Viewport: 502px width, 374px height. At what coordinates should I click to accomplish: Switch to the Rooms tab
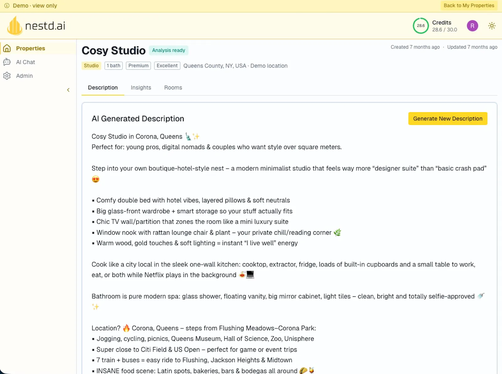coord(173,88)
